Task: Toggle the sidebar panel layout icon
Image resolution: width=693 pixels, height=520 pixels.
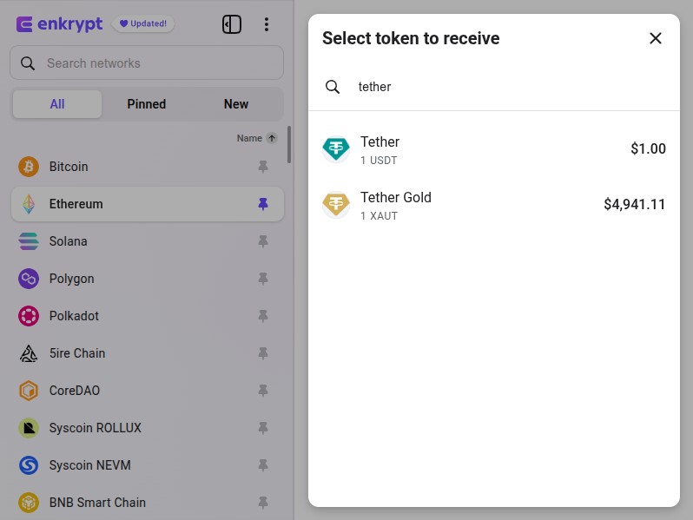Action: tap(232, 24)
